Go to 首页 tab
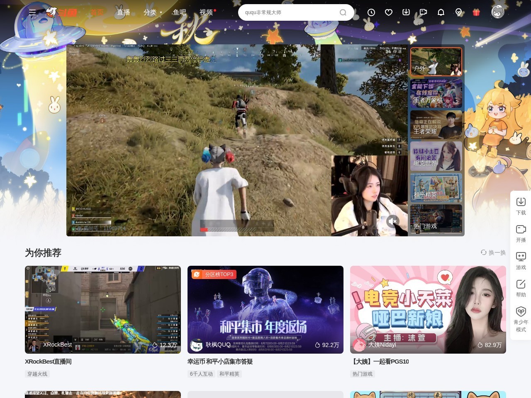This screenshot has width=531, height=398. [97, 12]
